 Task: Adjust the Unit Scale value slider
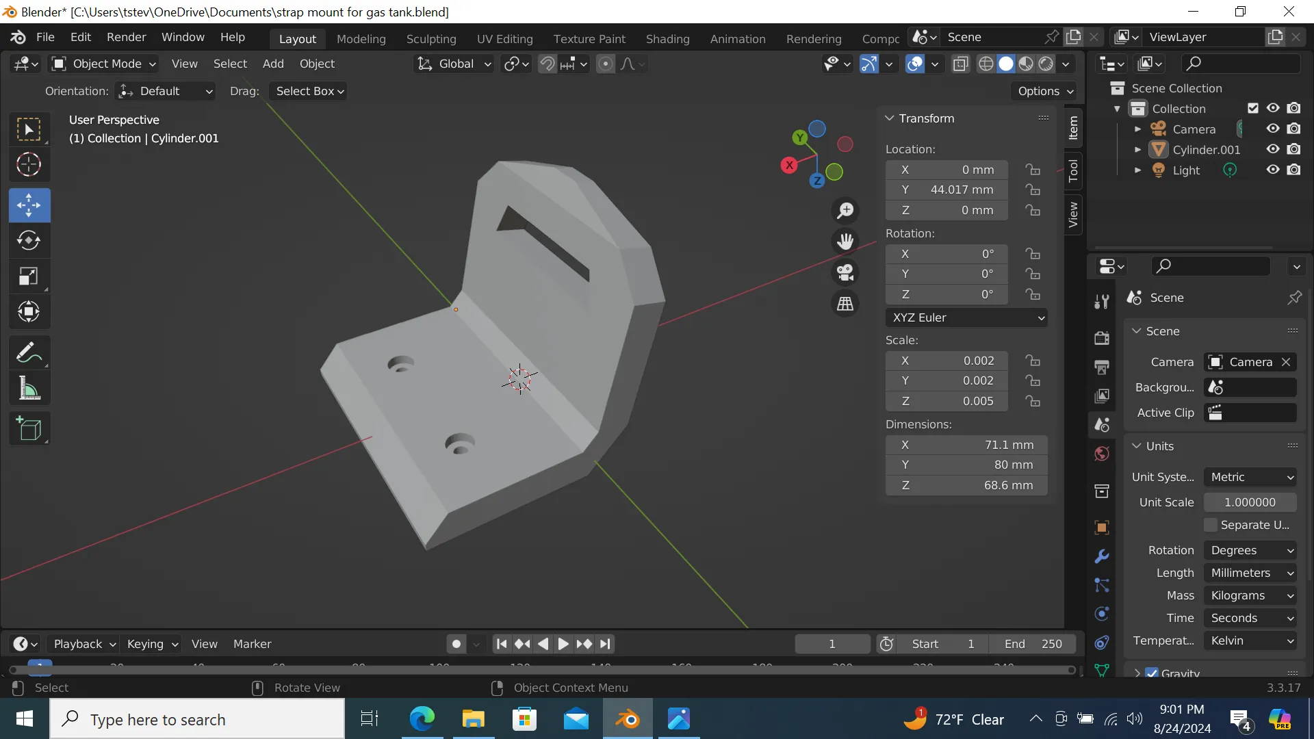coord(1250,502)
